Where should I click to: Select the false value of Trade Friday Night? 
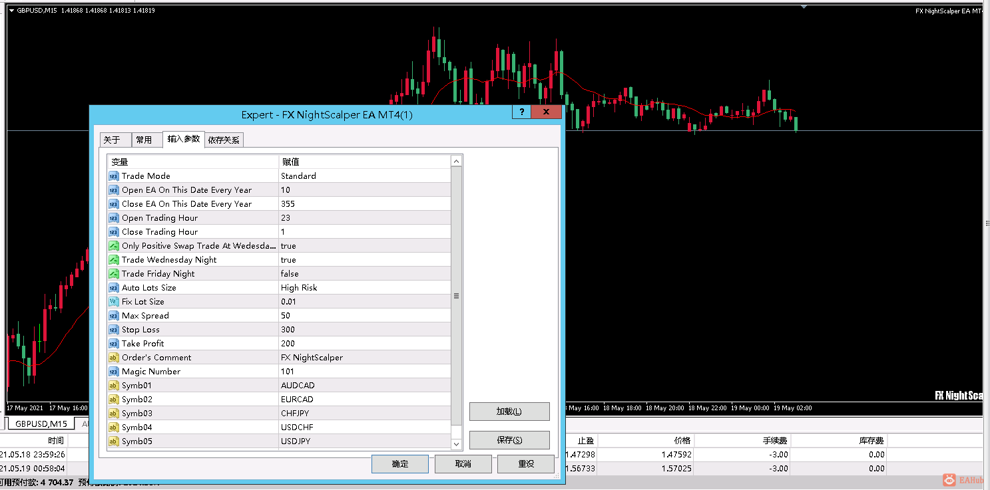click(x=365, y=274)
